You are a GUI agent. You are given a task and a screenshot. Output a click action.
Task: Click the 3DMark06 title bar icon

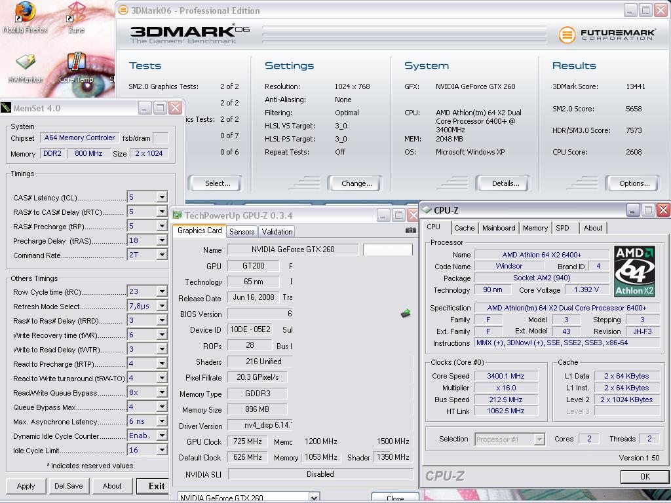point(123,10)
